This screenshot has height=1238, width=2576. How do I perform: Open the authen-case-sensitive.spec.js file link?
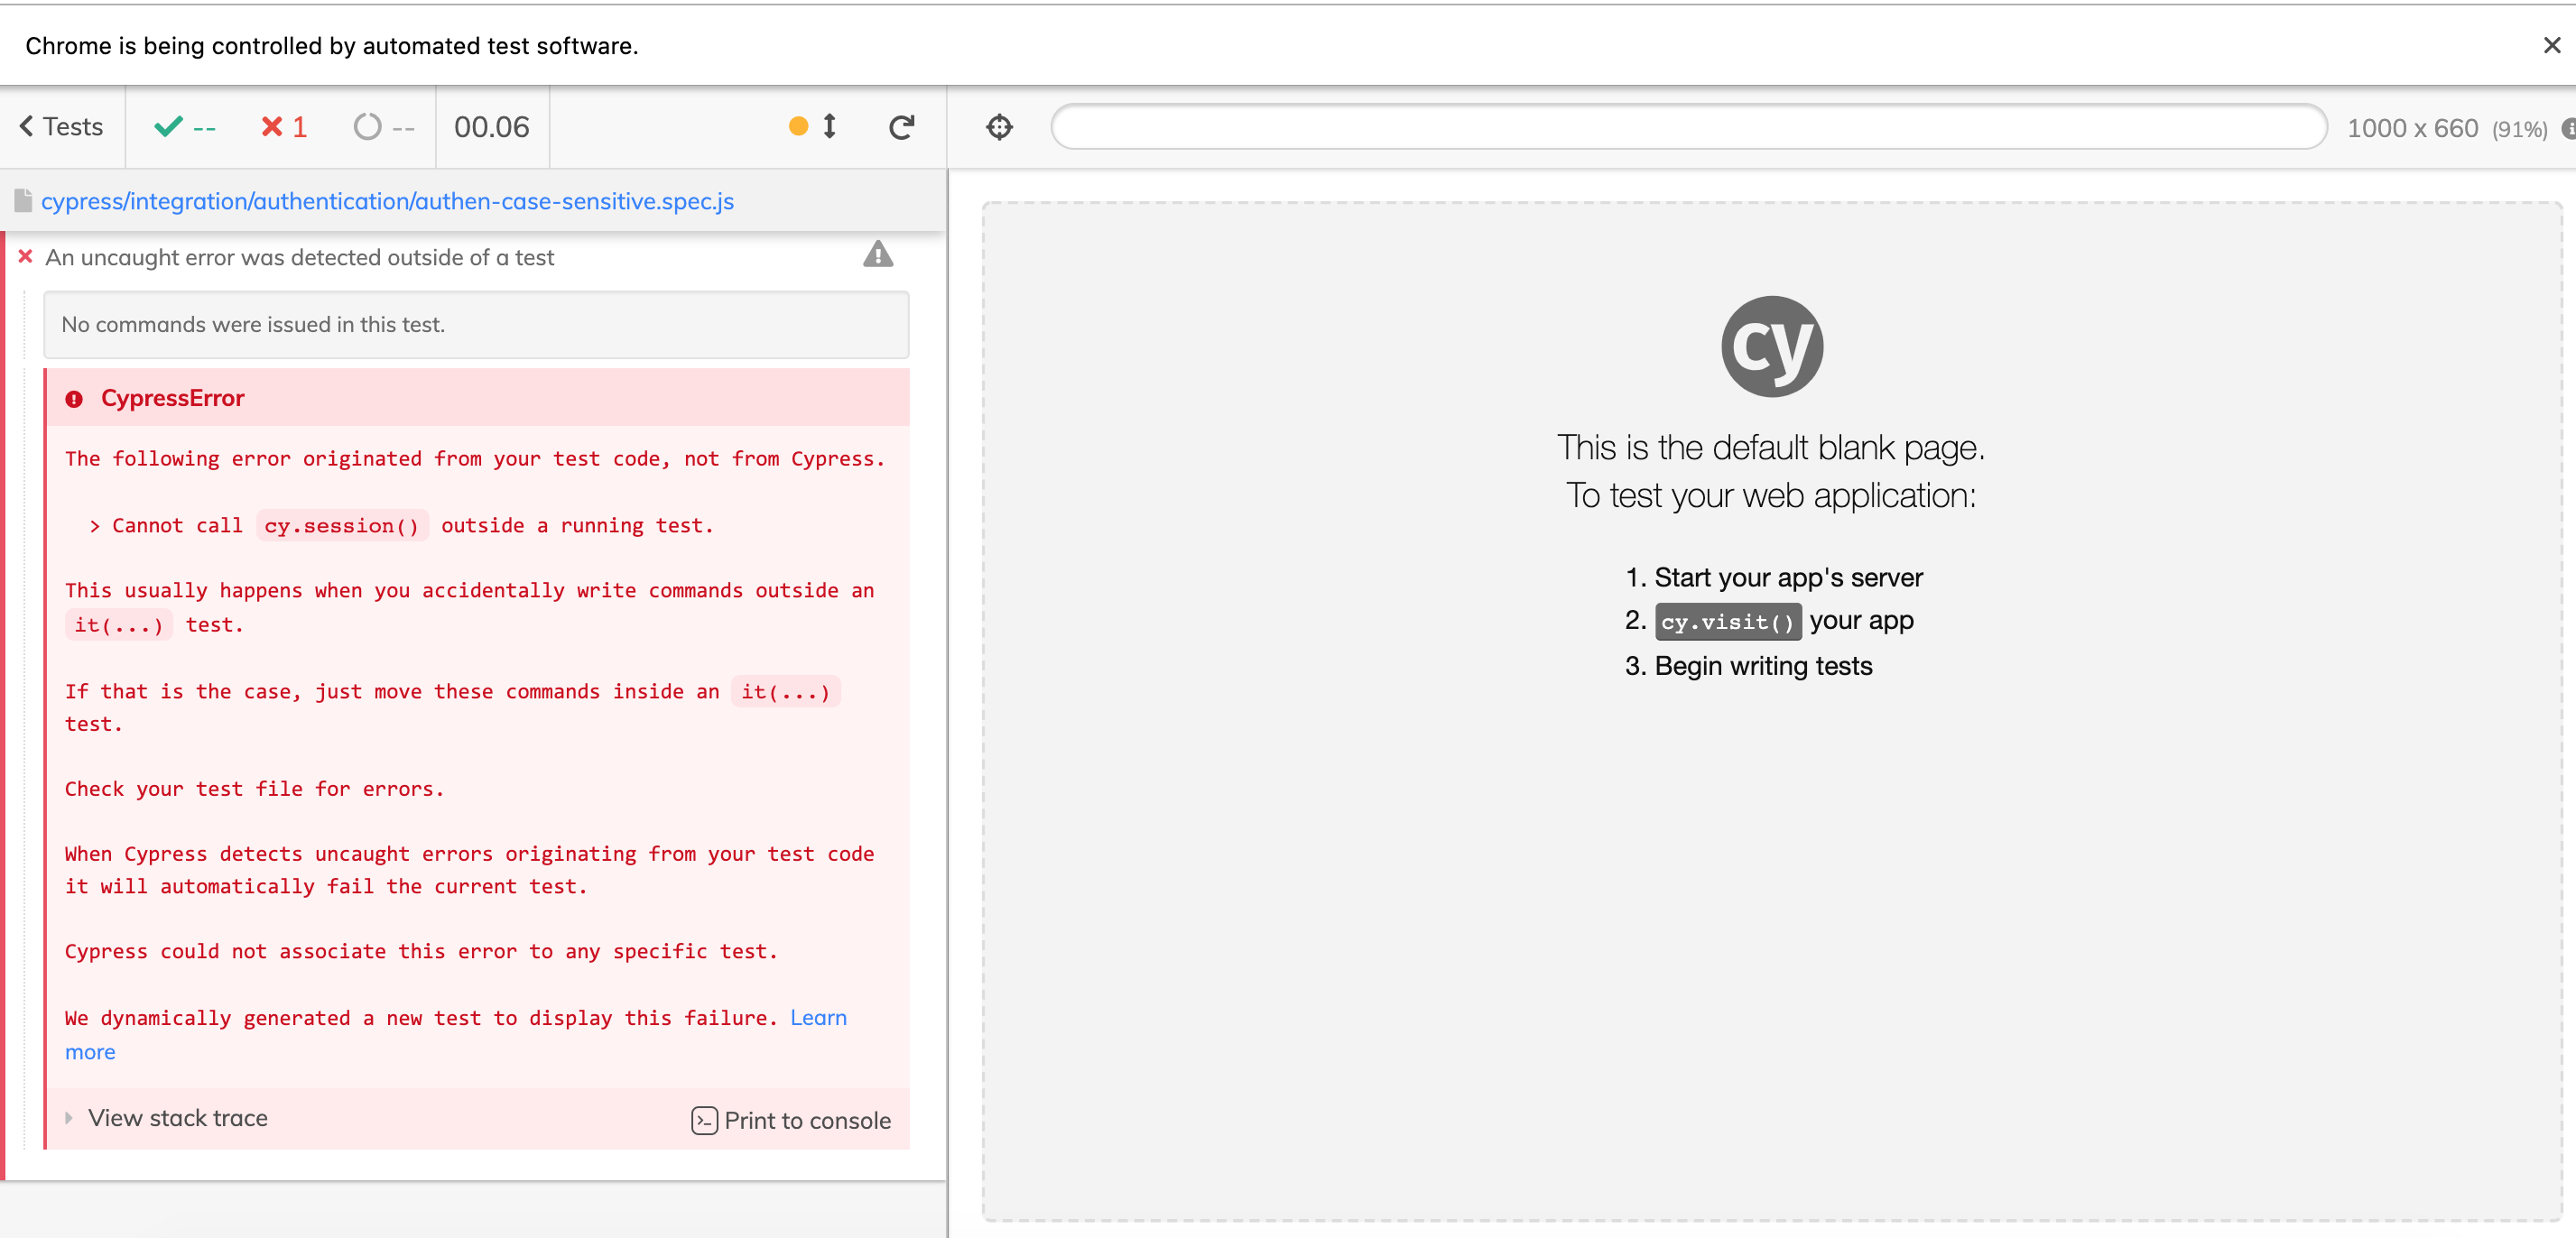[387, 201]
